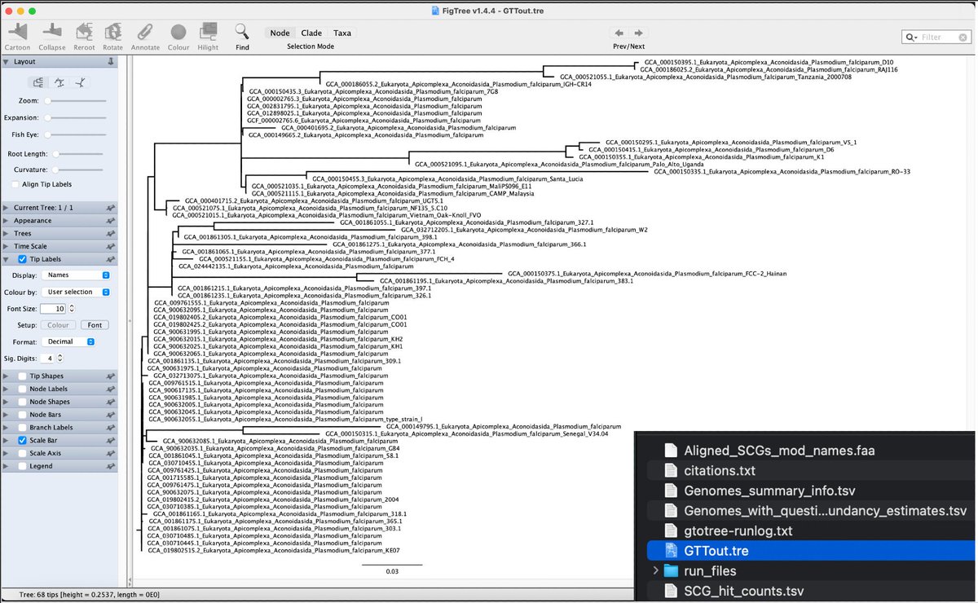Viewport: 978px width, 603px height.
Task: Select radial tree layout icon
Action: pyautogui.click(x=81, y=81)
